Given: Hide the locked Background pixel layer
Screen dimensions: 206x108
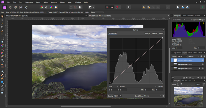Looking at the screenshot, I should pyautogui.click(x=203, y=68).
